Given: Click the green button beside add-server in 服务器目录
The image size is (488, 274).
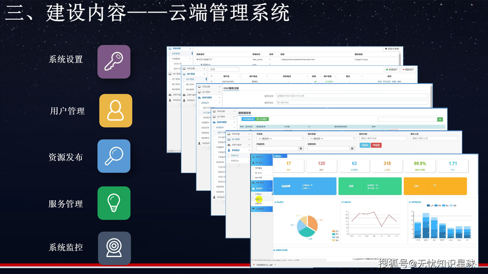Looking at the screenshot, I should [x=262, y=119].
